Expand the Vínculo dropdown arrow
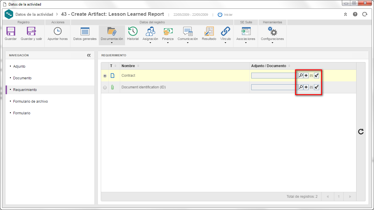The image size is (374, 210). pyautogui.click(x=226, y=43)
